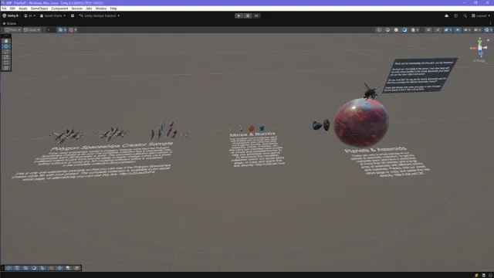Select the Scene tab
494x278 pixels.
[x=9, y=23]
